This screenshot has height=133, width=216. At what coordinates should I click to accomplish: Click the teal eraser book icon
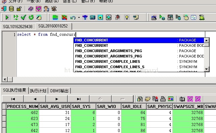coord(109,18)
